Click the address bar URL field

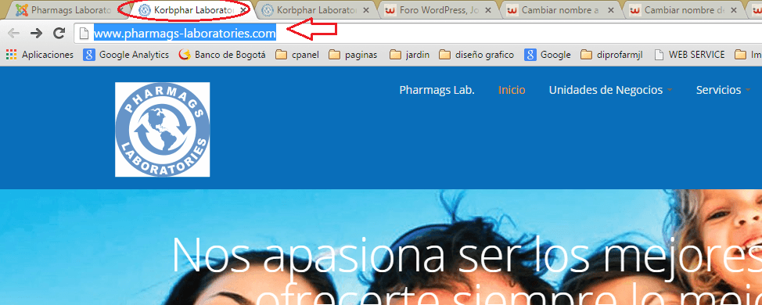418,33
